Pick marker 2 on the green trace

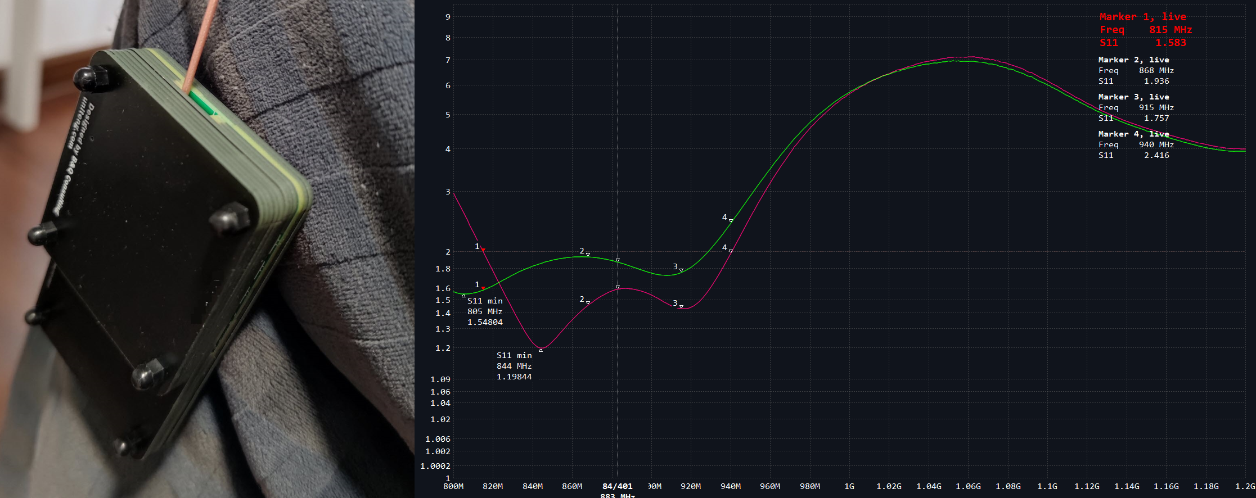(x=588, y=255)
